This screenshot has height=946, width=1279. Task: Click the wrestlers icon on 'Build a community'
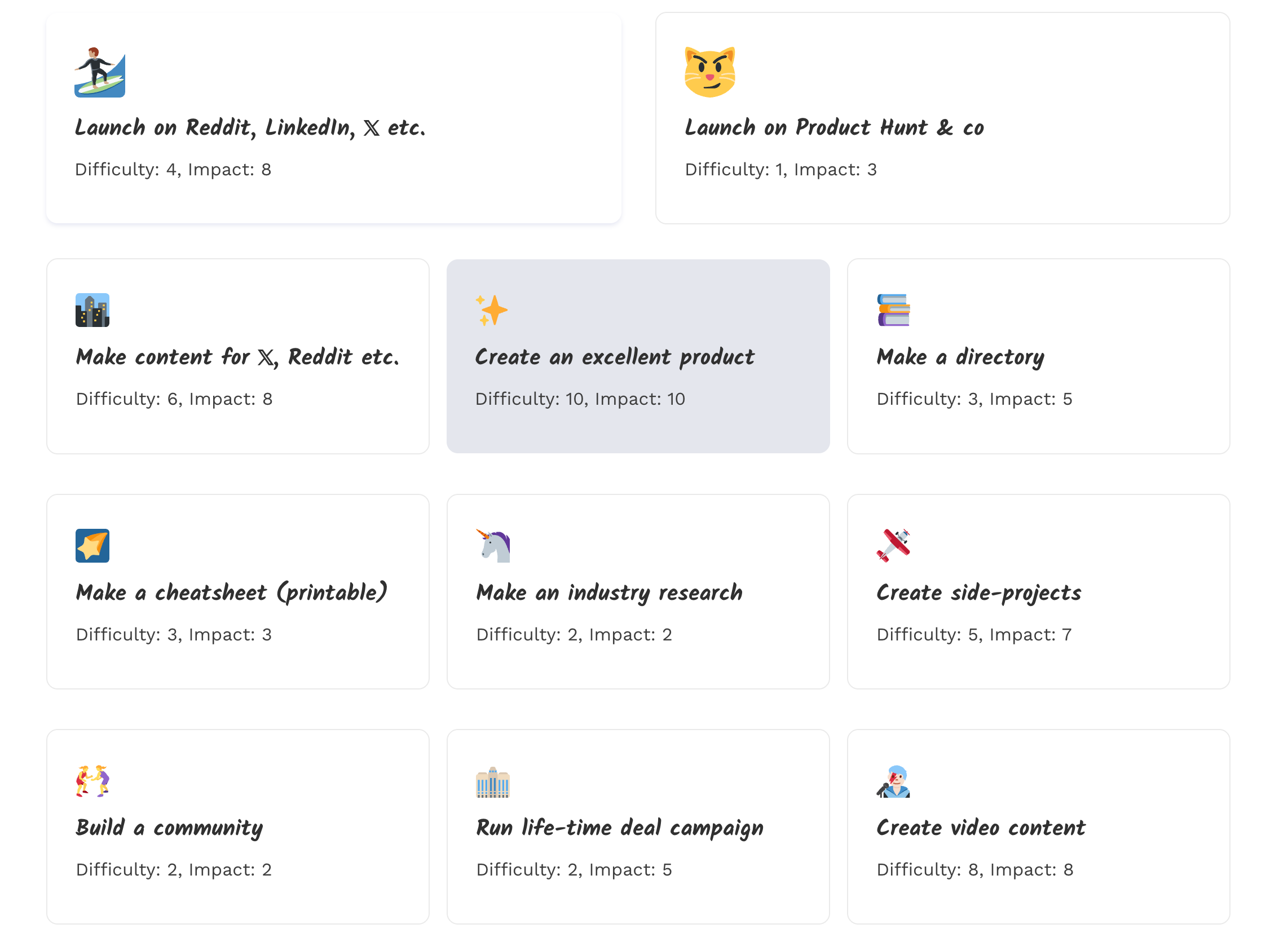pos(92,781)
